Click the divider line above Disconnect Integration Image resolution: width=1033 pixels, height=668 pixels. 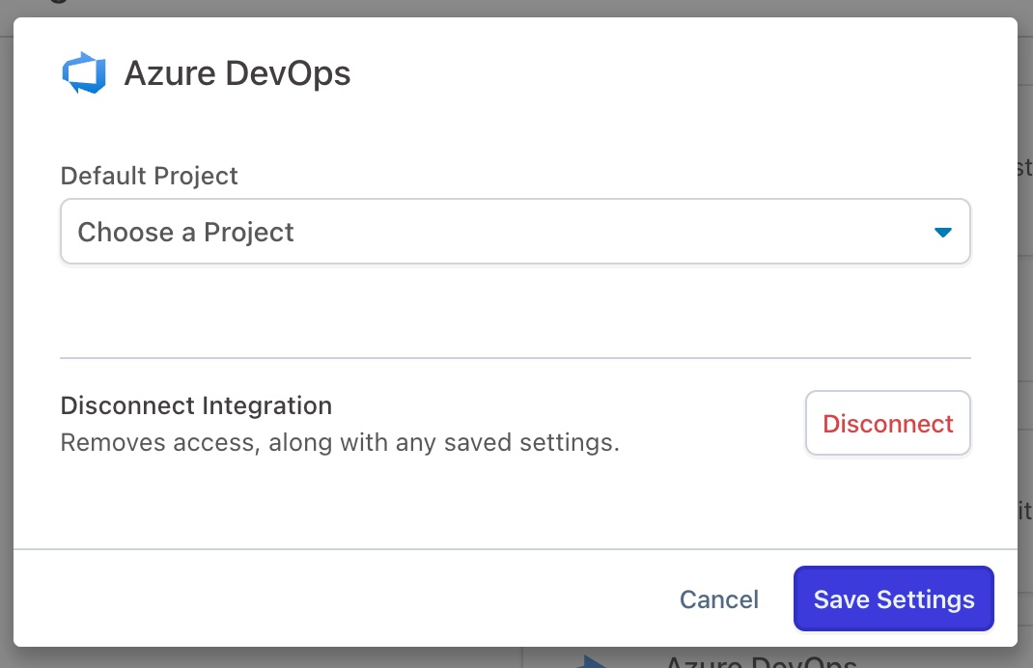pos(515,358)
